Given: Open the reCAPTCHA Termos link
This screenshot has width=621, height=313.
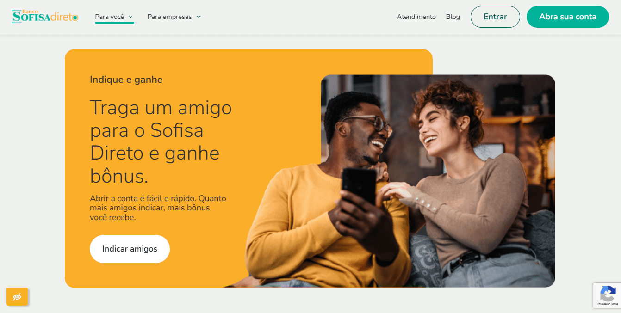Looking at the screenshot, I should [x=615, y=304].
